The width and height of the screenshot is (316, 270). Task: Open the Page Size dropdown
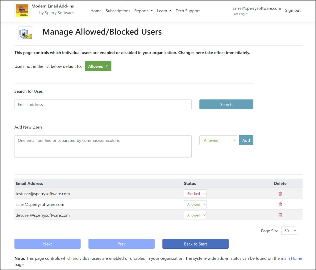click(x=289, y=230)
